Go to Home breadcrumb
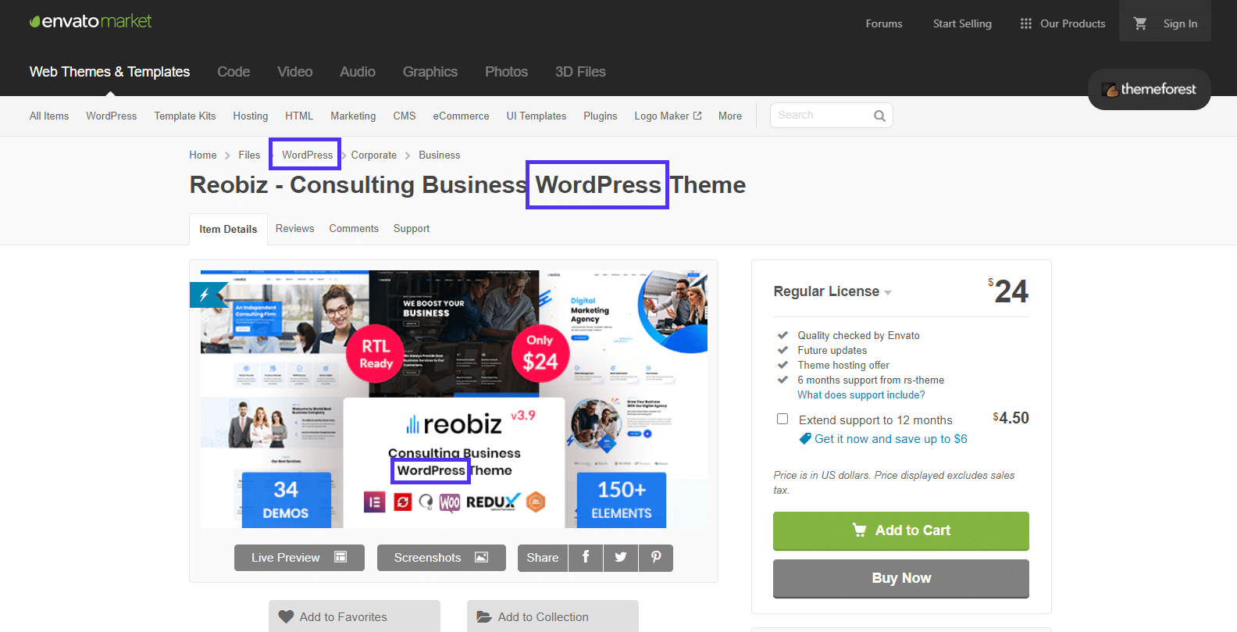The width and height of the screenshot is (1237, 632). point(203,155)
